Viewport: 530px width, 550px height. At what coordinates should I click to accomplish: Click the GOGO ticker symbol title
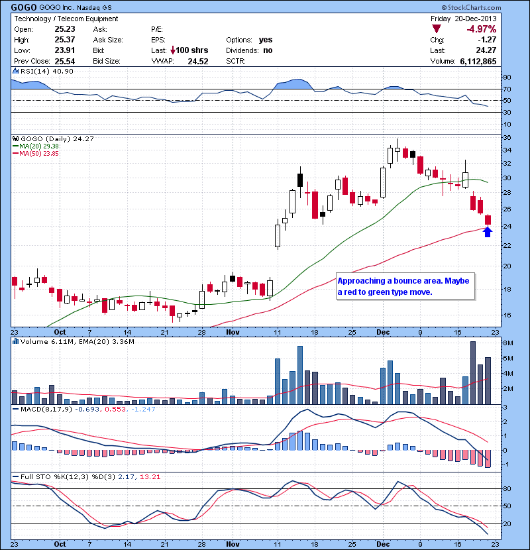pos(24,7)
